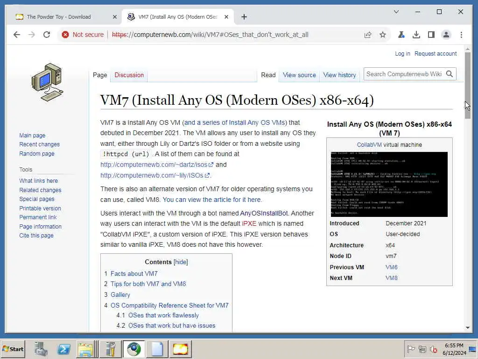Open Printable version link
Viewport: 478px width, 359px height.
click(x=40, y=208)
